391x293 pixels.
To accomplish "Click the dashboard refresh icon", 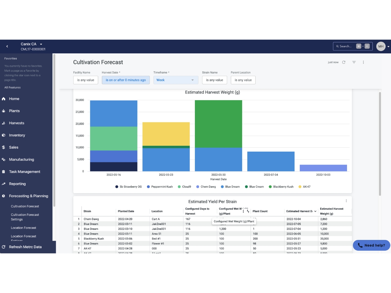I will (x=344, y=62).
